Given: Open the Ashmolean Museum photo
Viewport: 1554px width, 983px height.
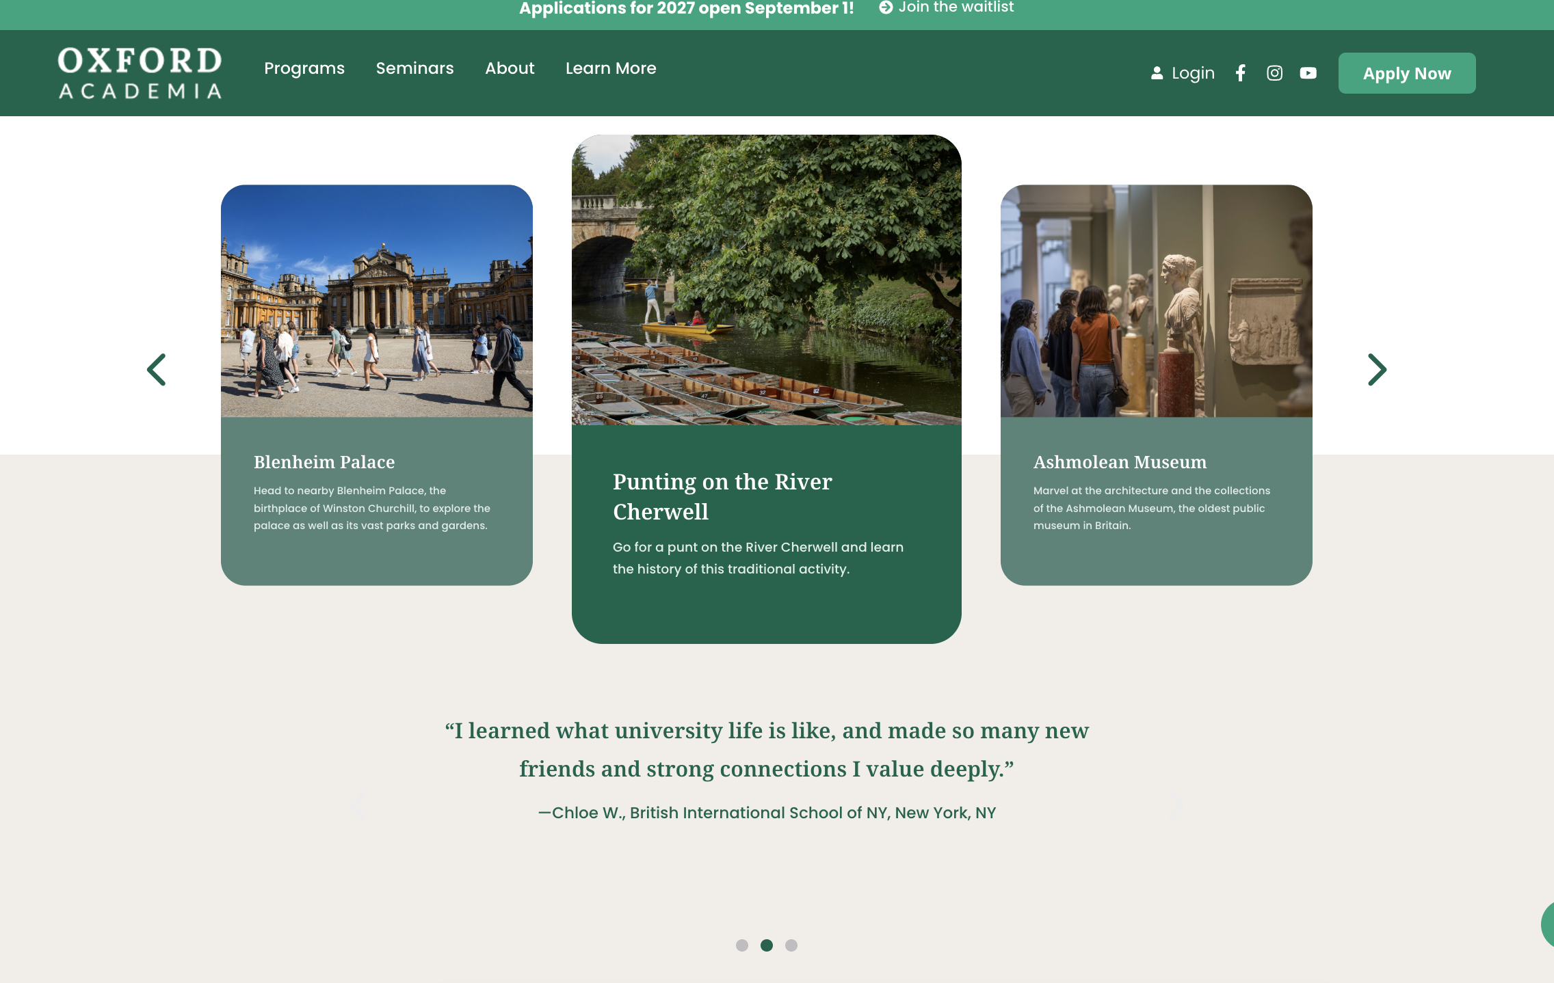Looking at the screenshot, I should (x=1157, y=301).
